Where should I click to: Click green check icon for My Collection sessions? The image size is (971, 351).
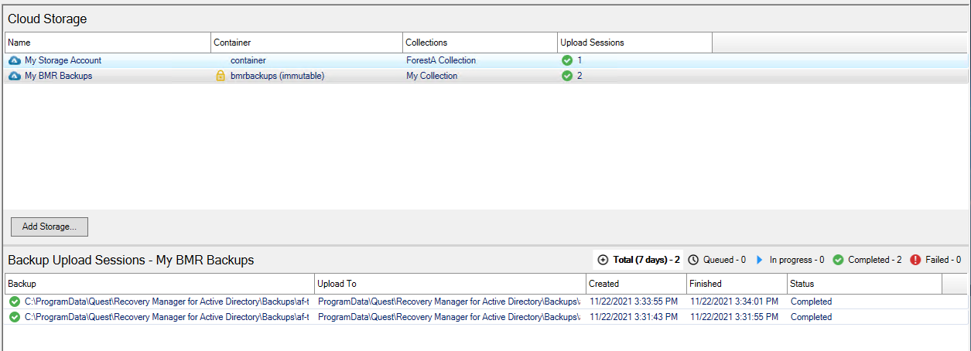(567, 76)
